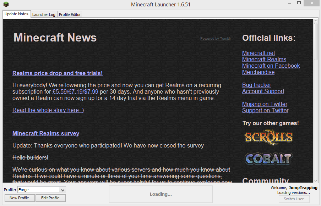Click the Loading versions... status text
321x206 pixels.
[294, 193]
